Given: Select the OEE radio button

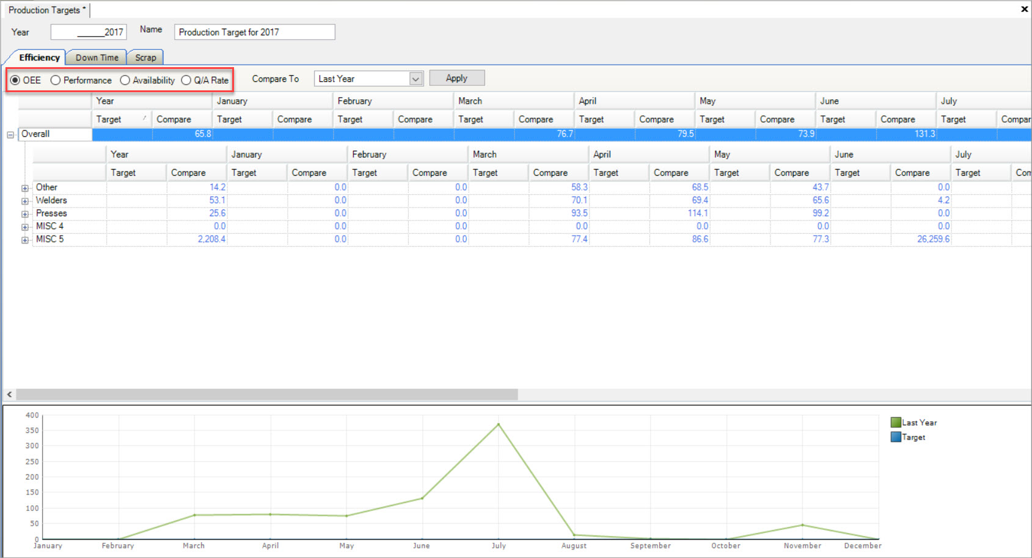Looking at the screenshot, I should pyautogui.click(x=15, y=80).
